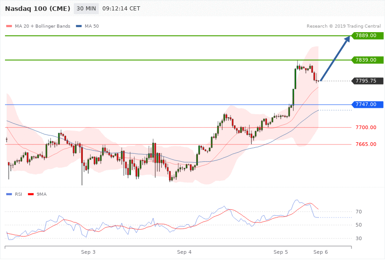The width and height of the screenshot is (385, 261).
Task: Select the 7747.00 blue pivot label
Action: (x=367, y=104)
